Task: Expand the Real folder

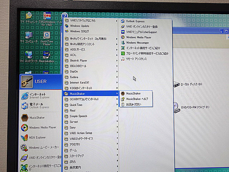Action: [91, 111]
